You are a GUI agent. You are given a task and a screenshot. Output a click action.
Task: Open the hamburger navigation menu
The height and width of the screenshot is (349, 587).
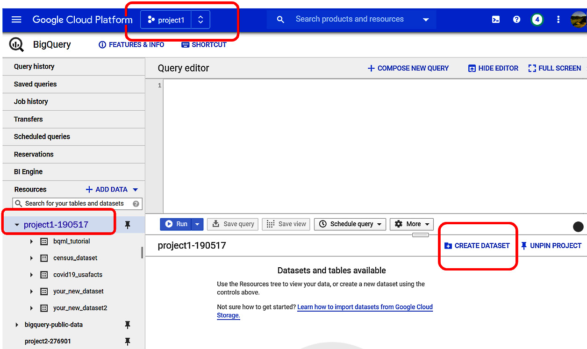pyautogui.click(x=16, y=20)
